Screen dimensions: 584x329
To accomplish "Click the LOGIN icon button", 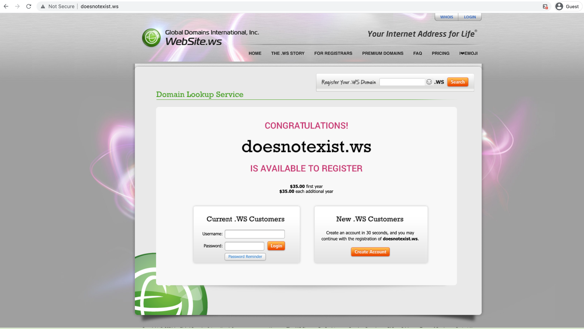I will 470,17.
